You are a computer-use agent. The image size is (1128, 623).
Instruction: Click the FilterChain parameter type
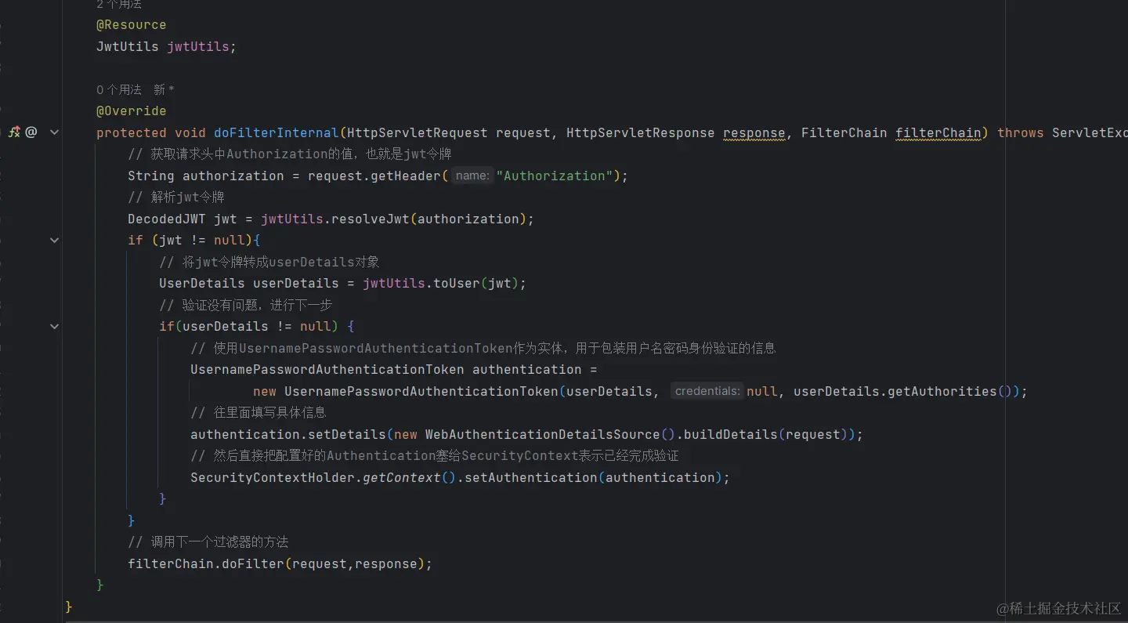coord(844,132)
